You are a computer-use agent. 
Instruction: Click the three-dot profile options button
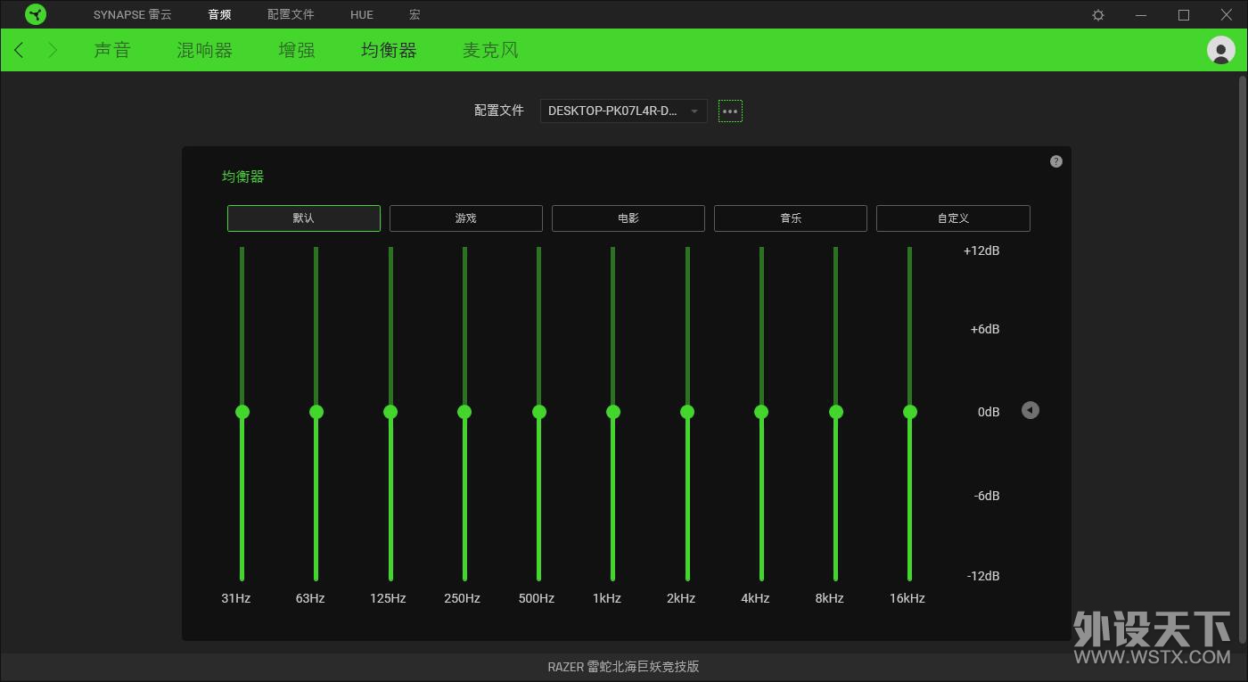(x=730, y=111)
